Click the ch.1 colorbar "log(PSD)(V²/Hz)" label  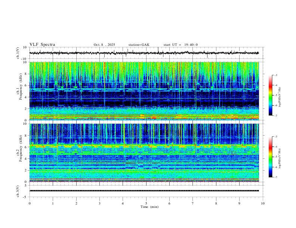(x=280, y=97)
